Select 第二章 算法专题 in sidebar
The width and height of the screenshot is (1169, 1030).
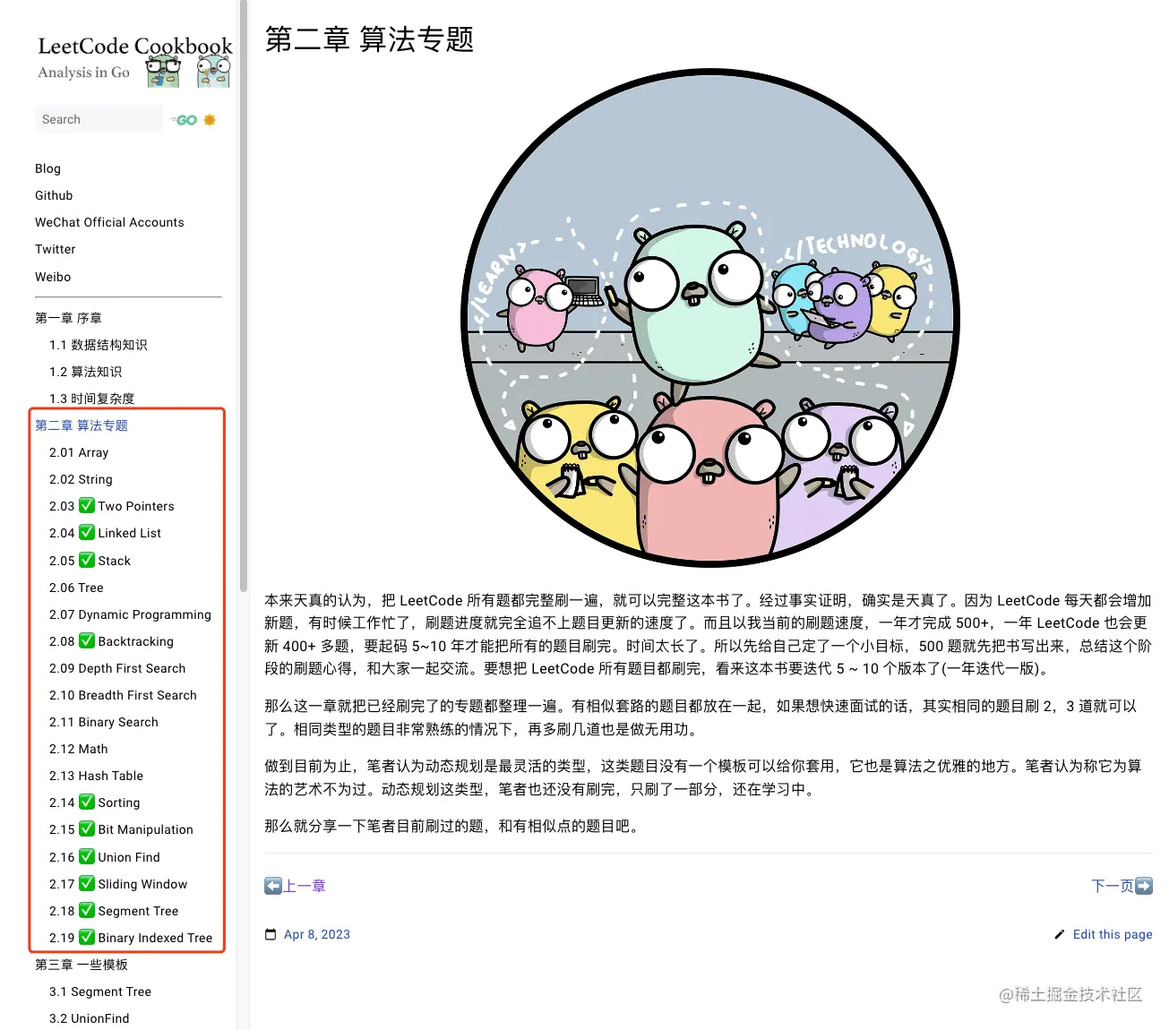(82, 425)
